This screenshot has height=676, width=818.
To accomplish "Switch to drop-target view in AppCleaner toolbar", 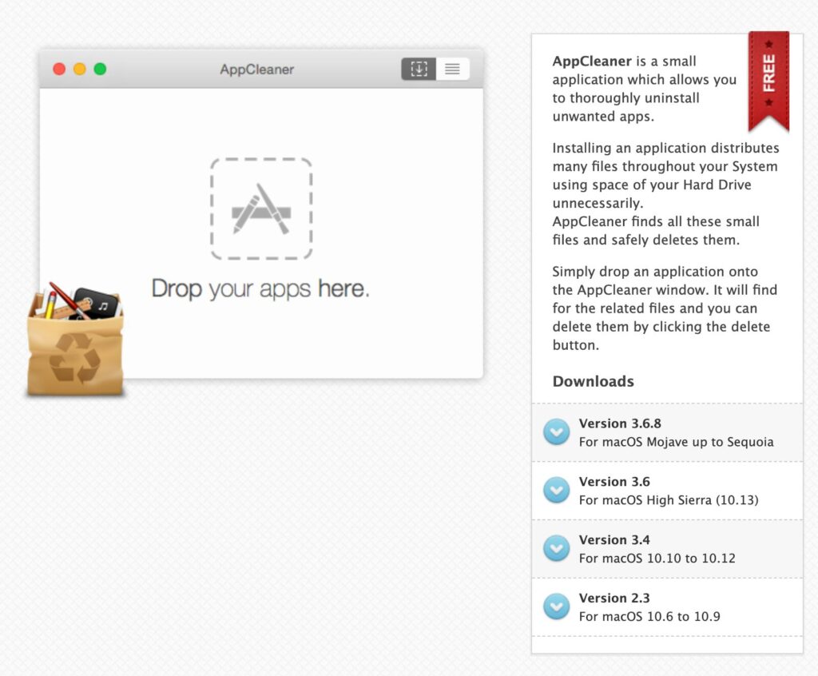I will 419,69.
